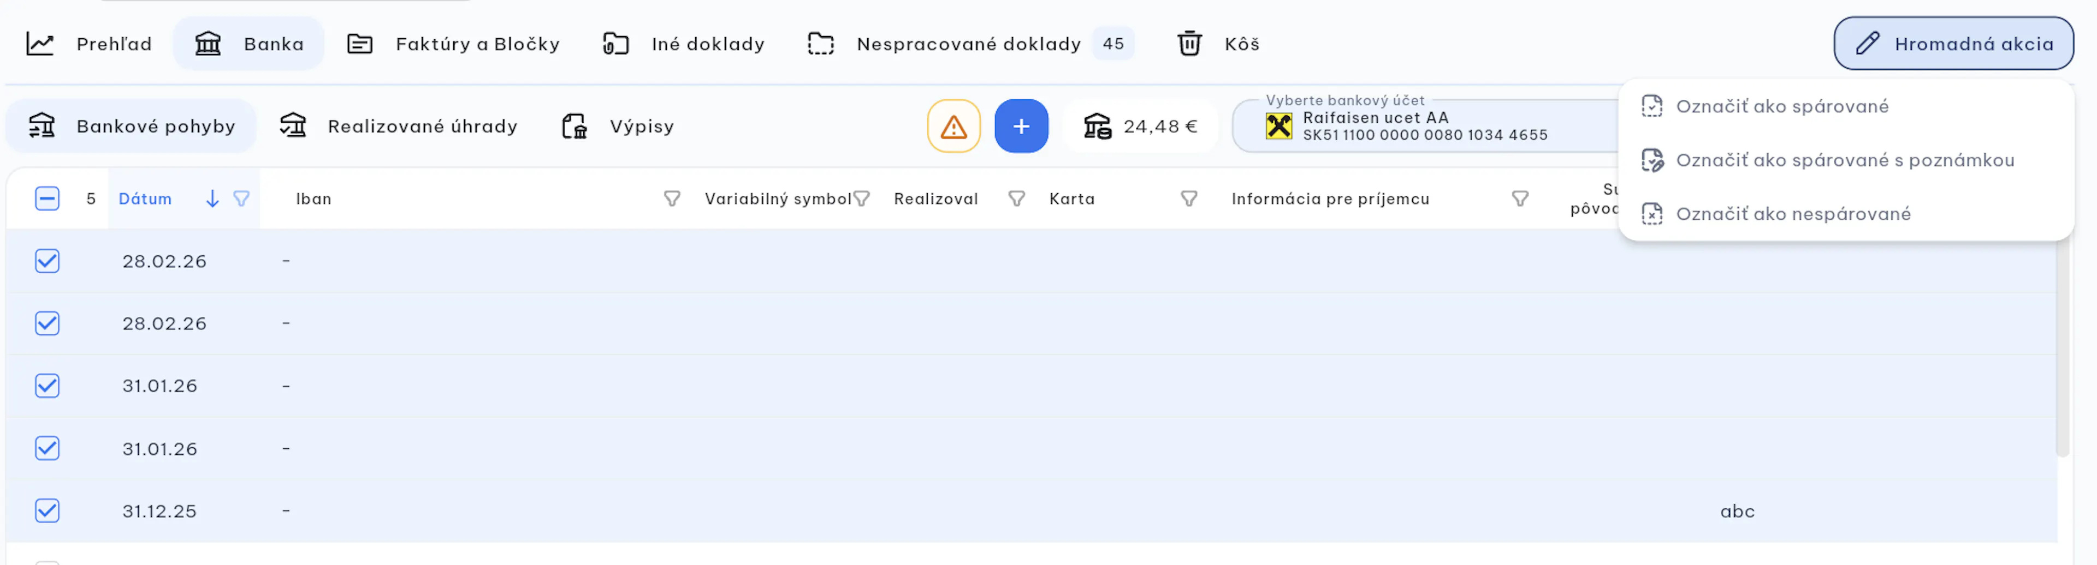Click the Dátum sort arrow icon

pyautogui.click(x=212, y=199)
